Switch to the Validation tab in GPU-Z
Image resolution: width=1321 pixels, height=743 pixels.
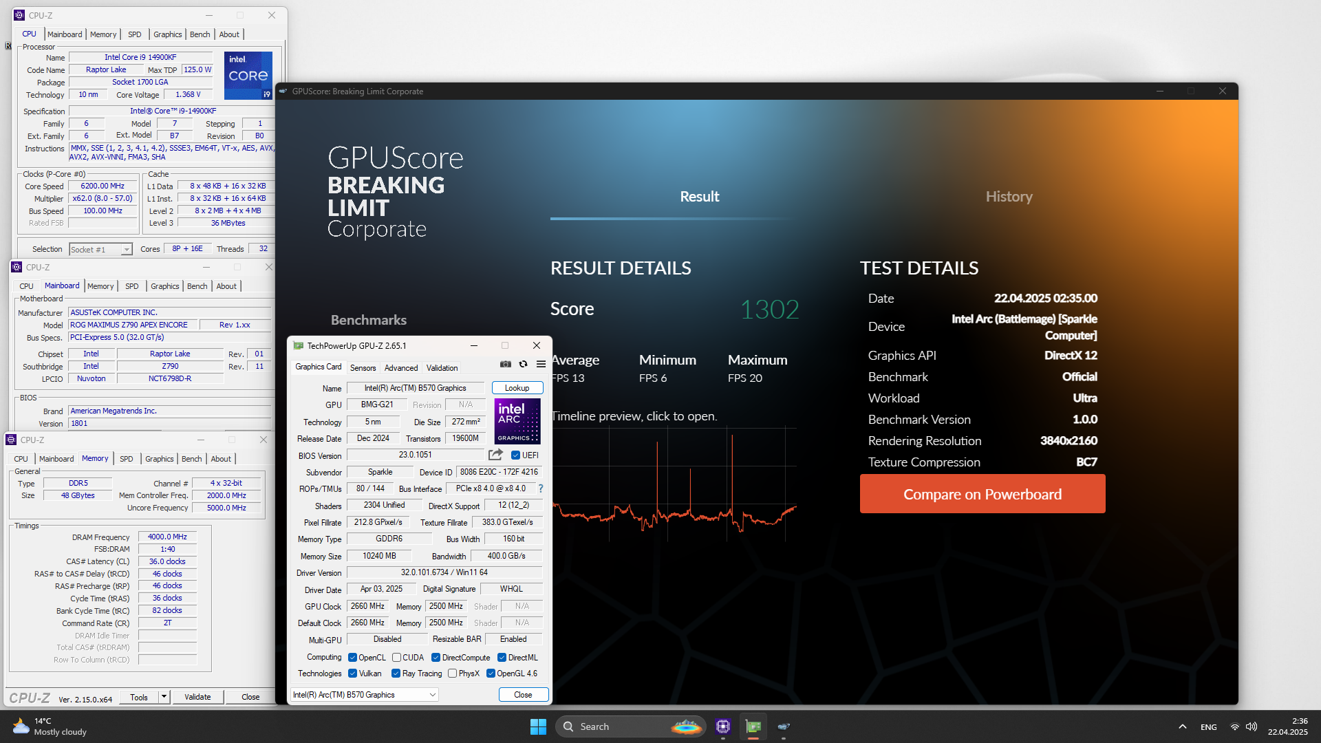[x=442, y=367]
